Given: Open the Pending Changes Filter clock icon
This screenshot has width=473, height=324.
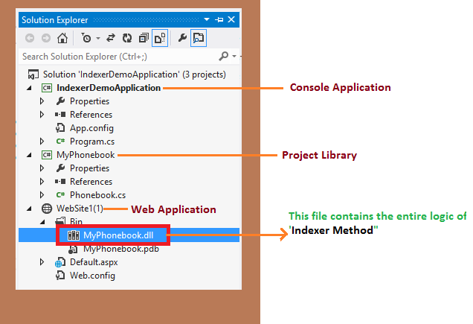Looking at the screenshot, I should click(x=86, y=38).
